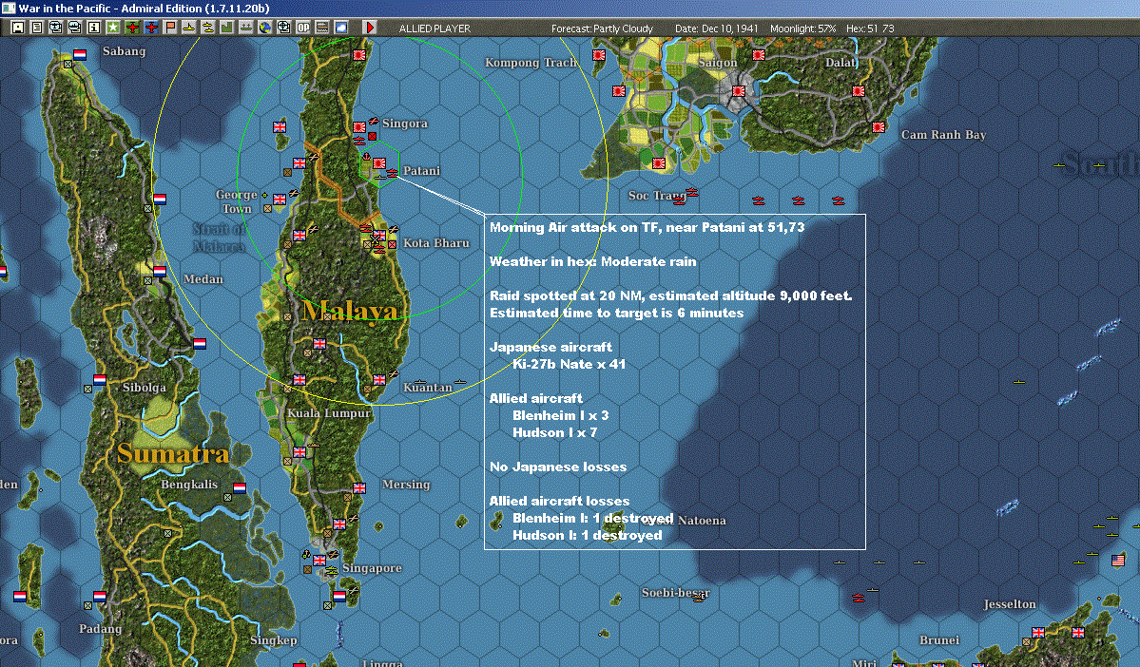Click the striped bars toolbar icon

click(321, 28)
